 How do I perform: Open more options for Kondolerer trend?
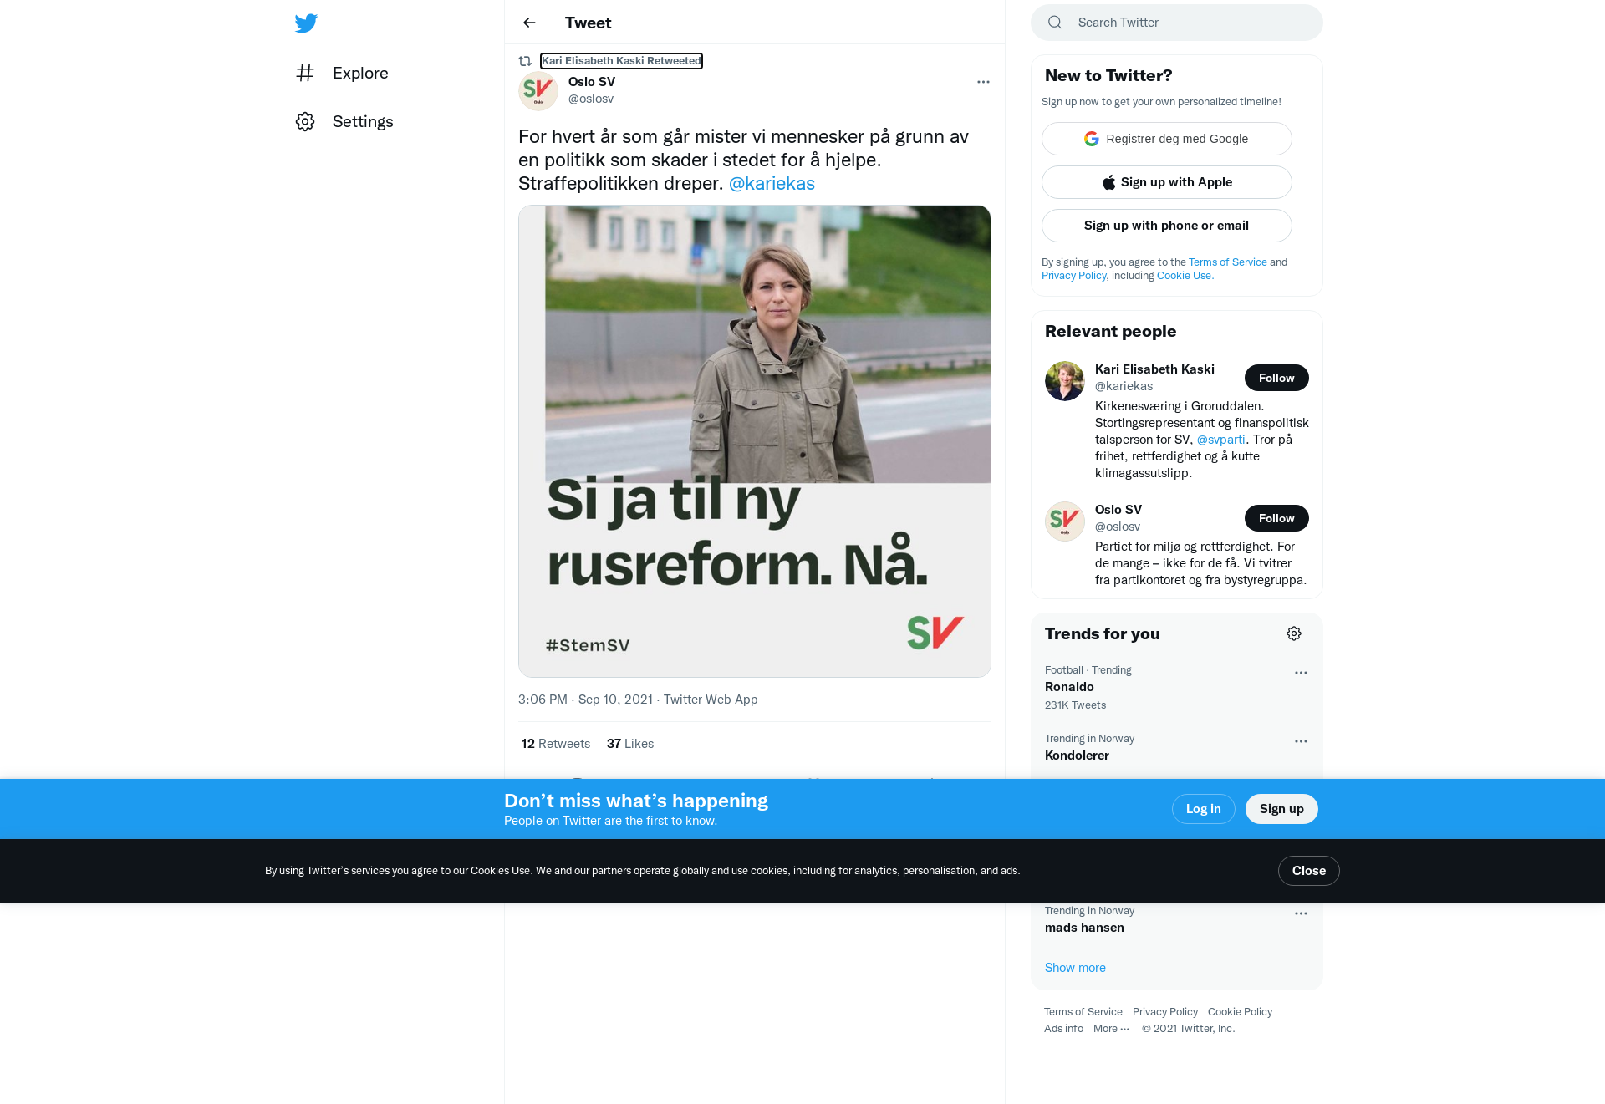tap(1301, 741)
